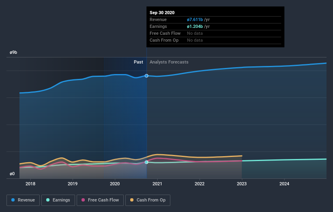
Task: Select the earnings data point at Sep 2020
Action: (x=146, y=162)
